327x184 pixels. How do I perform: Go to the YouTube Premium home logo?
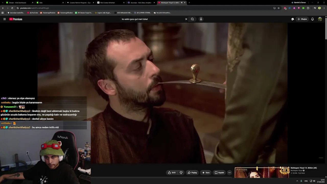pos(16,19)
